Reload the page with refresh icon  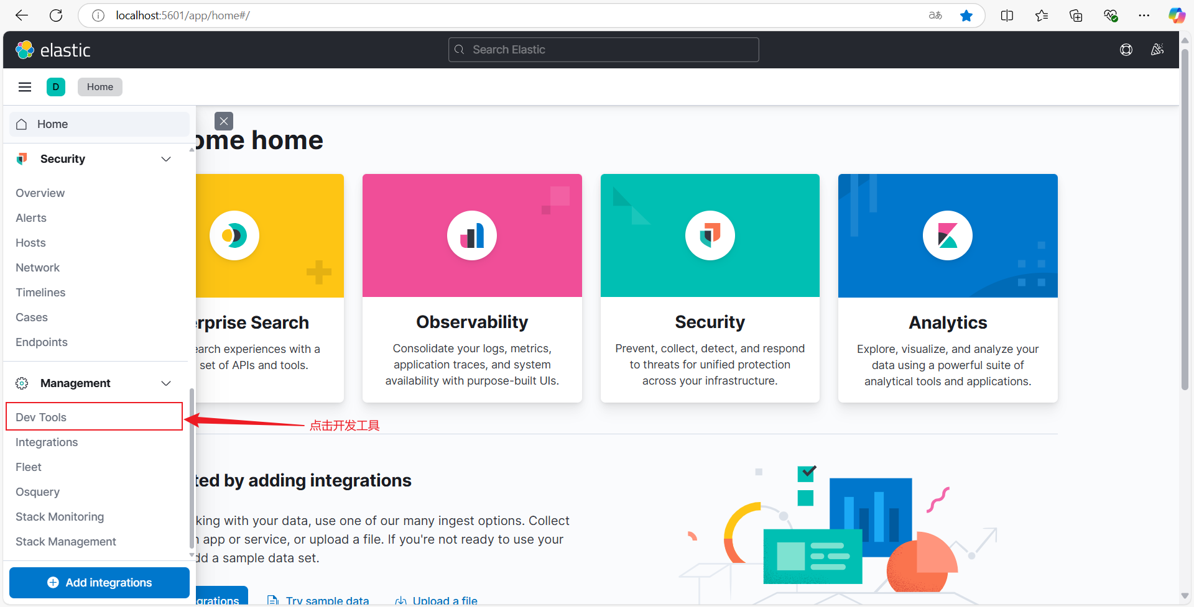(56, 16)
